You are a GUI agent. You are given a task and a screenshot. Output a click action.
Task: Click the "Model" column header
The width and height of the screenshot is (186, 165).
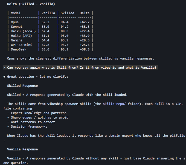click(16, 13)
